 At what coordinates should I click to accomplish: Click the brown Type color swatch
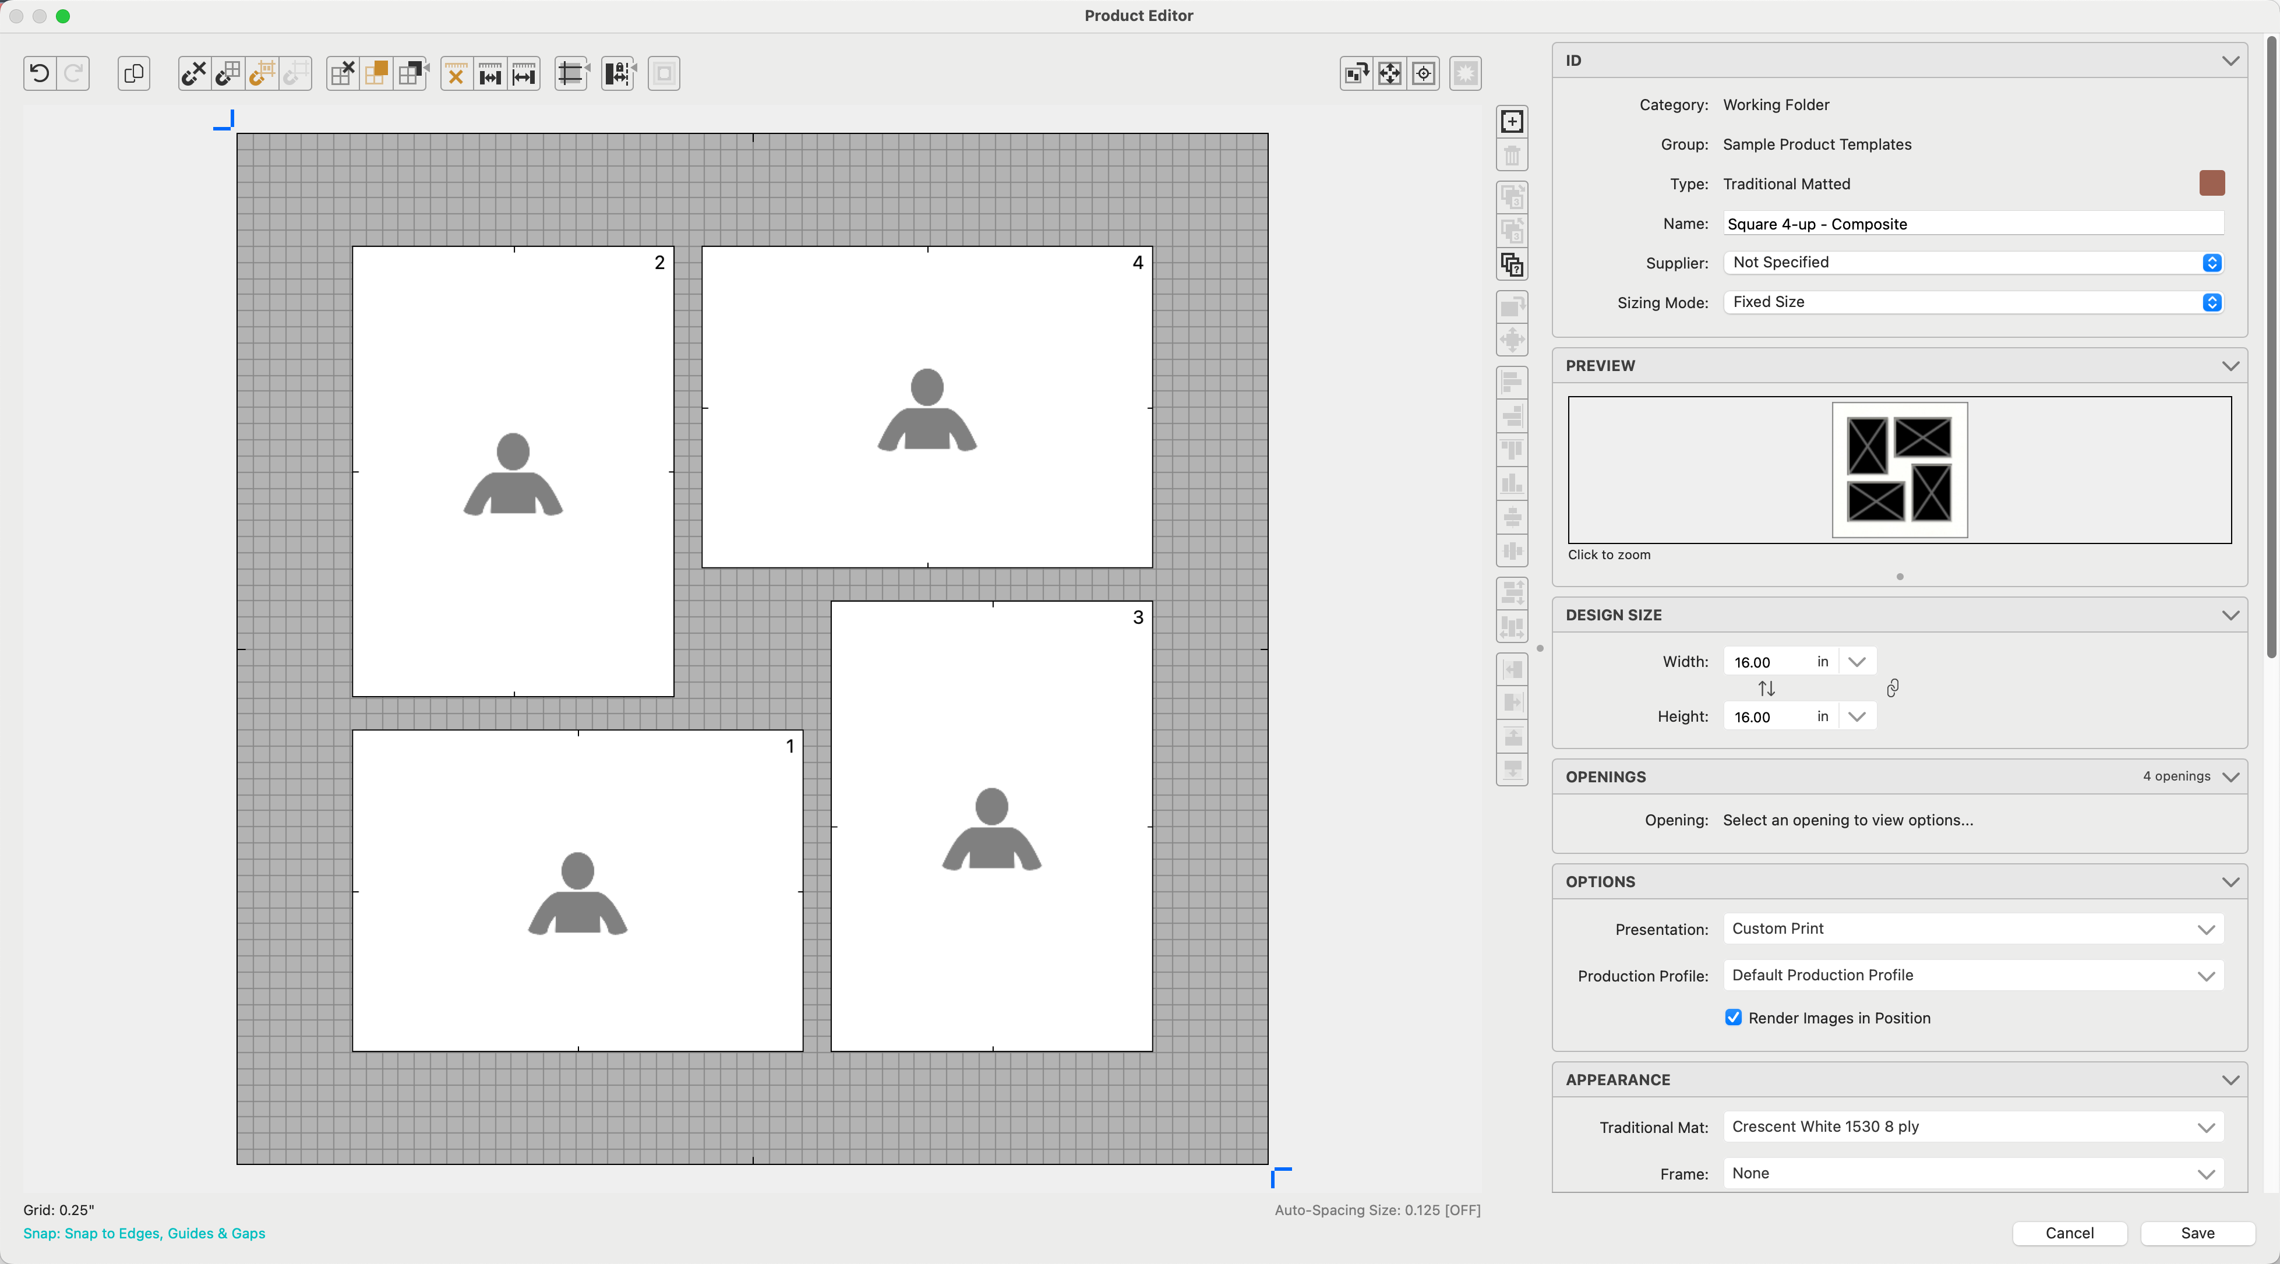(2211, 183)
